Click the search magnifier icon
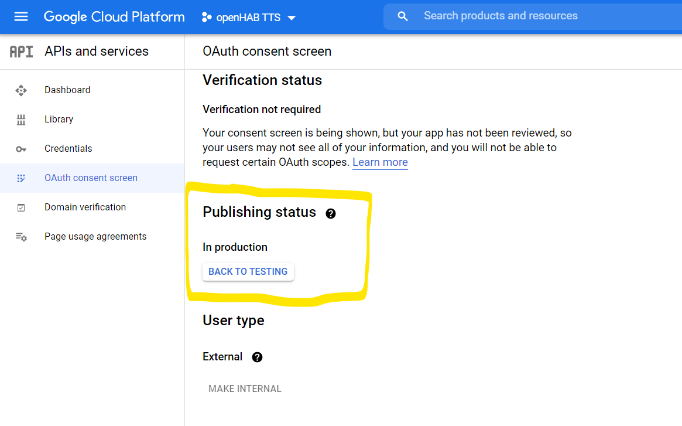 403,16
